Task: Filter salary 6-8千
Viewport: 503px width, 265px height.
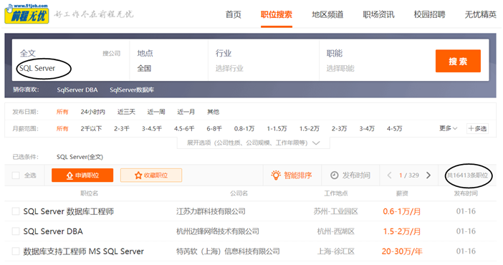Action: [214, 129]
